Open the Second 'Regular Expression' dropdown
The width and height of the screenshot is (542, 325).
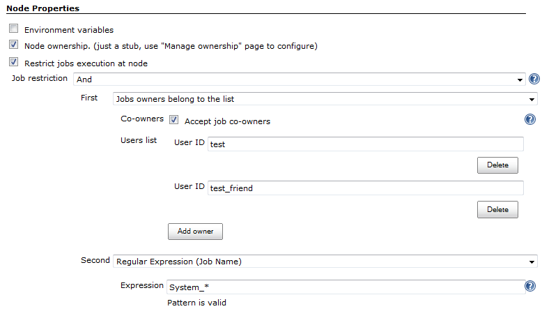[325, 262]
